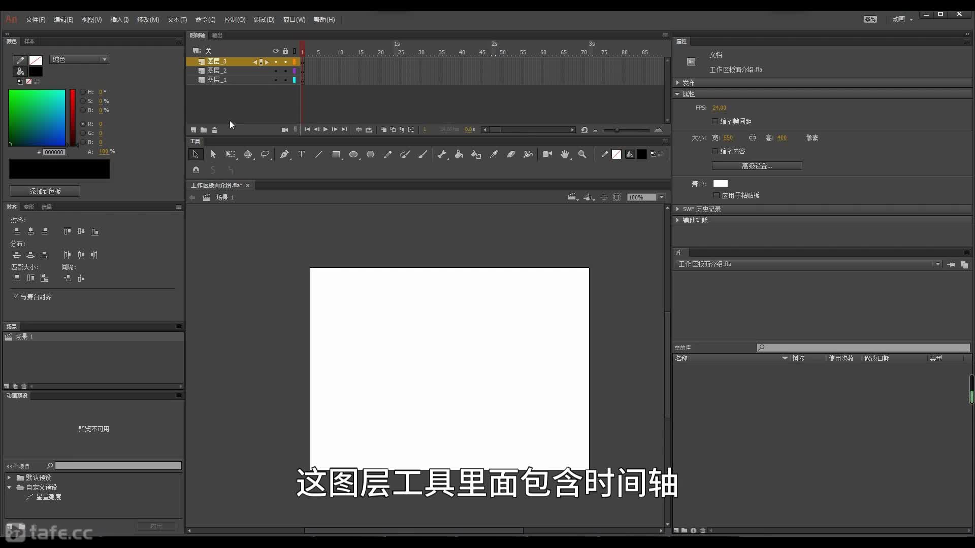The image size is (975, 548).
Task: Enable the scale frame spans checkbox
Action: (x=715, y=121)
